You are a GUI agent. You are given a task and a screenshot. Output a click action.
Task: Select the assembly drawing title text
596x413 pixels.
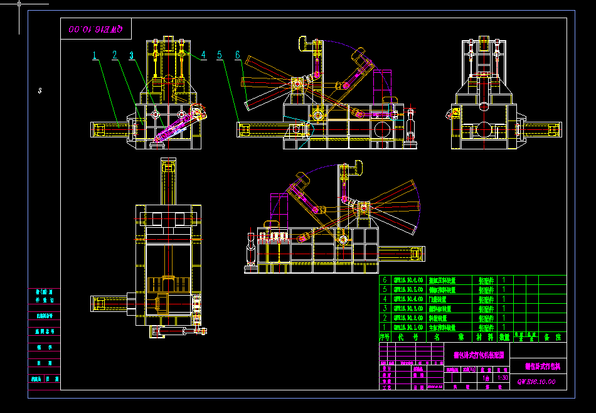coord(478,354)
